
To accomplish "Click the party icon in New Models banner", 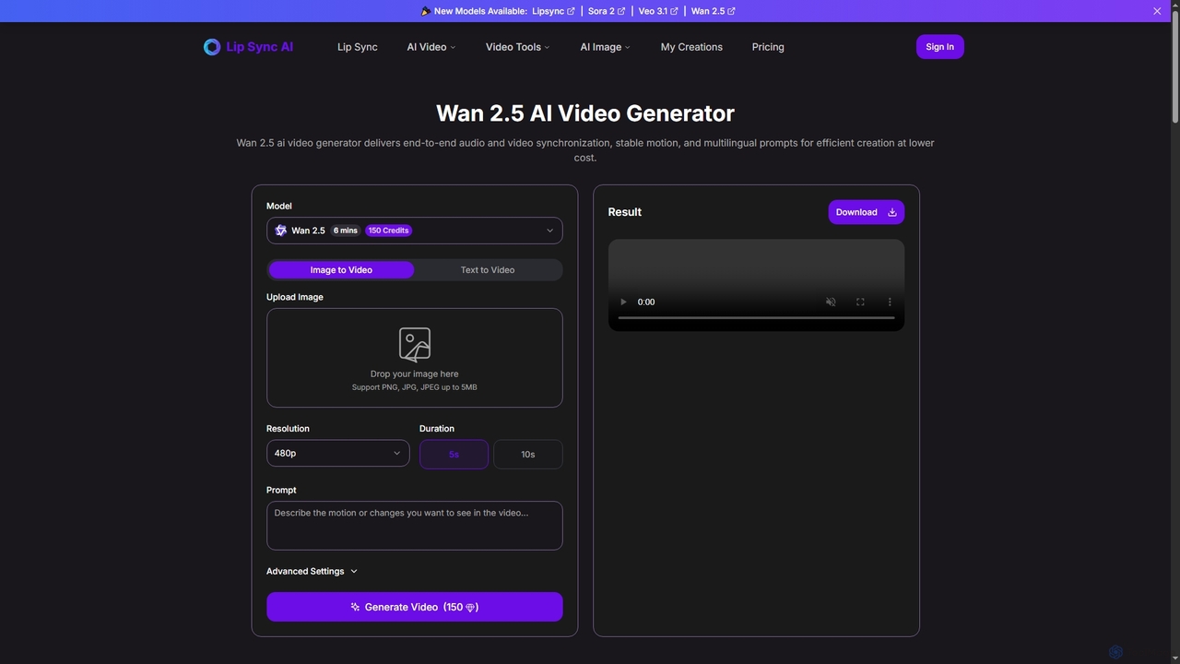I will (425, 11).
